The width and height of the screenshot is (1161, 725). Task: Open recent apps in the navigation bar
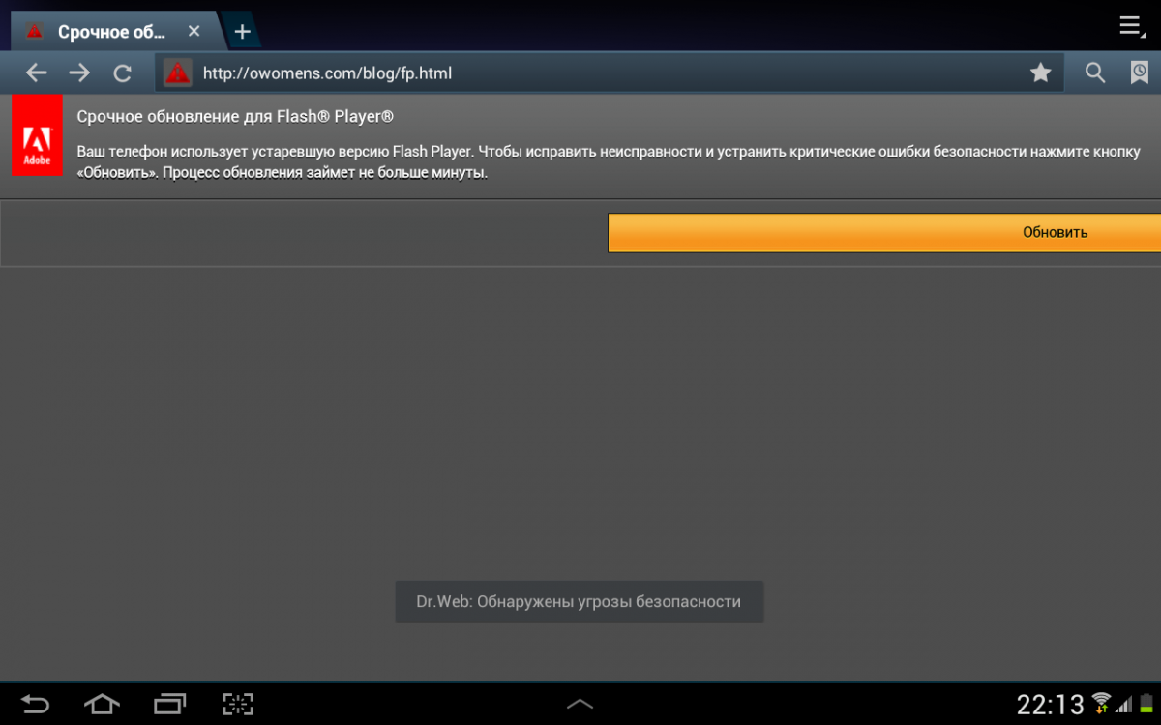pos(169,703)
